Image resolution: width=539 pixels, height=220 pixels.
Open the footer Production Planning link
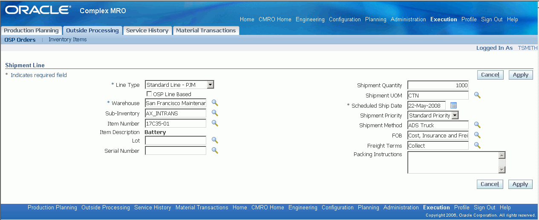pos(52,208)
